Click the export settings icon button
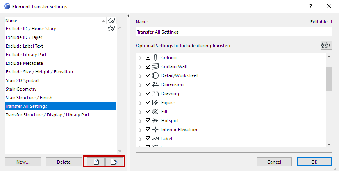The width and height of the screenshot is (339, 171). coord(114,162)
